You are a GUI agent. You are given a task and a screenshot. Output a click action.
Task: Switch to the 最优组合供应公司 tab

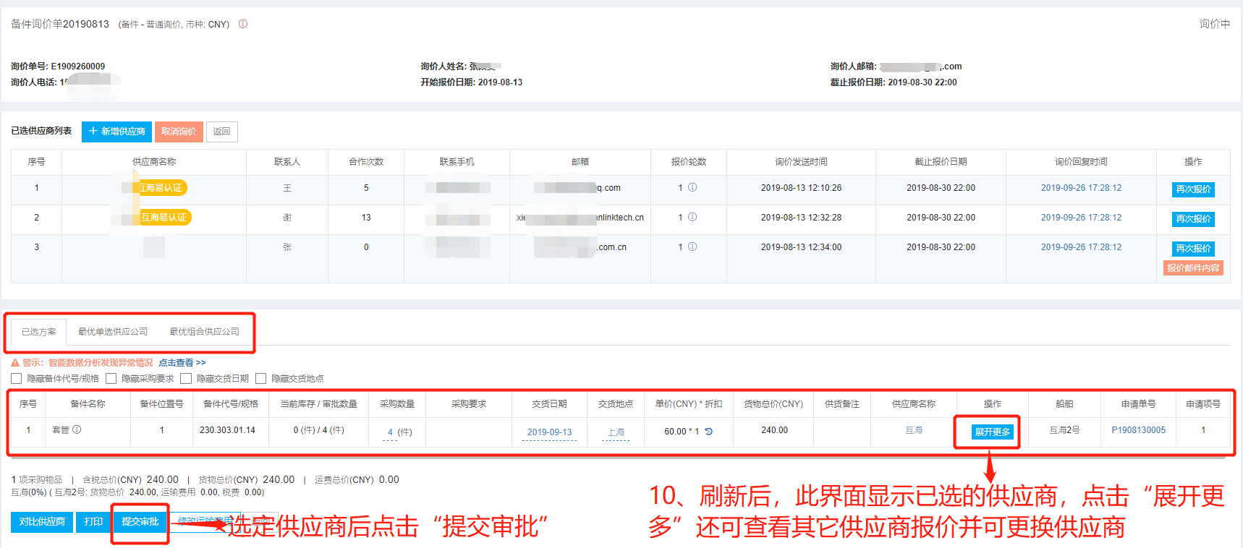click(x=205, y=332)
